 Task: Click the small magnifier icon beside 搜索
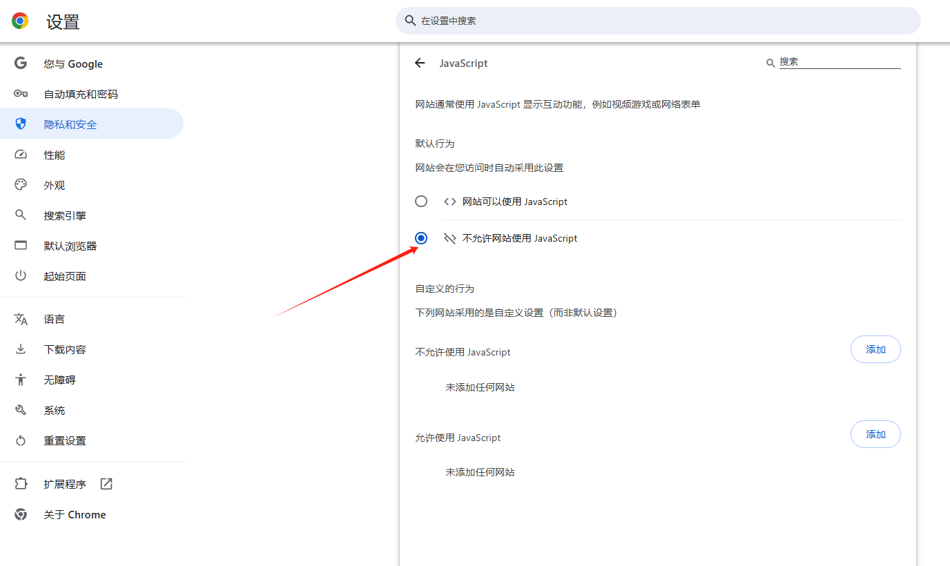[770, 63]
